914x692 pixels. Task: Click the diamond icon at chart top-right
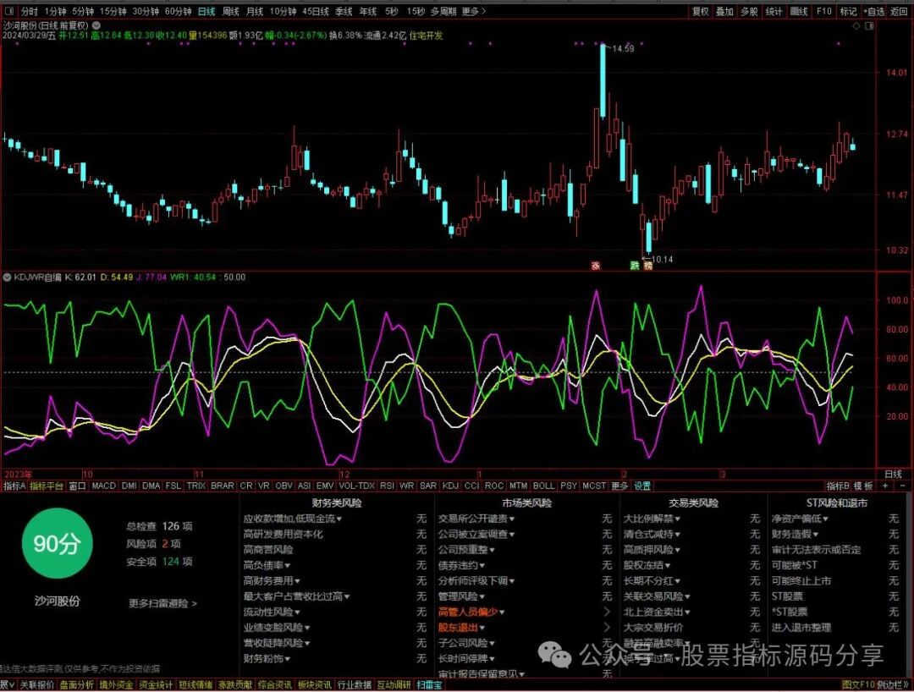[x=856, y=26]
